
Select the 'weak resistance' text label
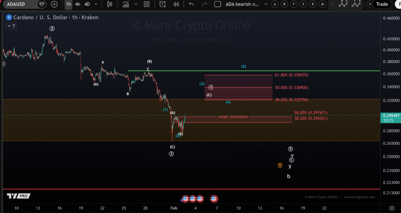pos(233,117)
